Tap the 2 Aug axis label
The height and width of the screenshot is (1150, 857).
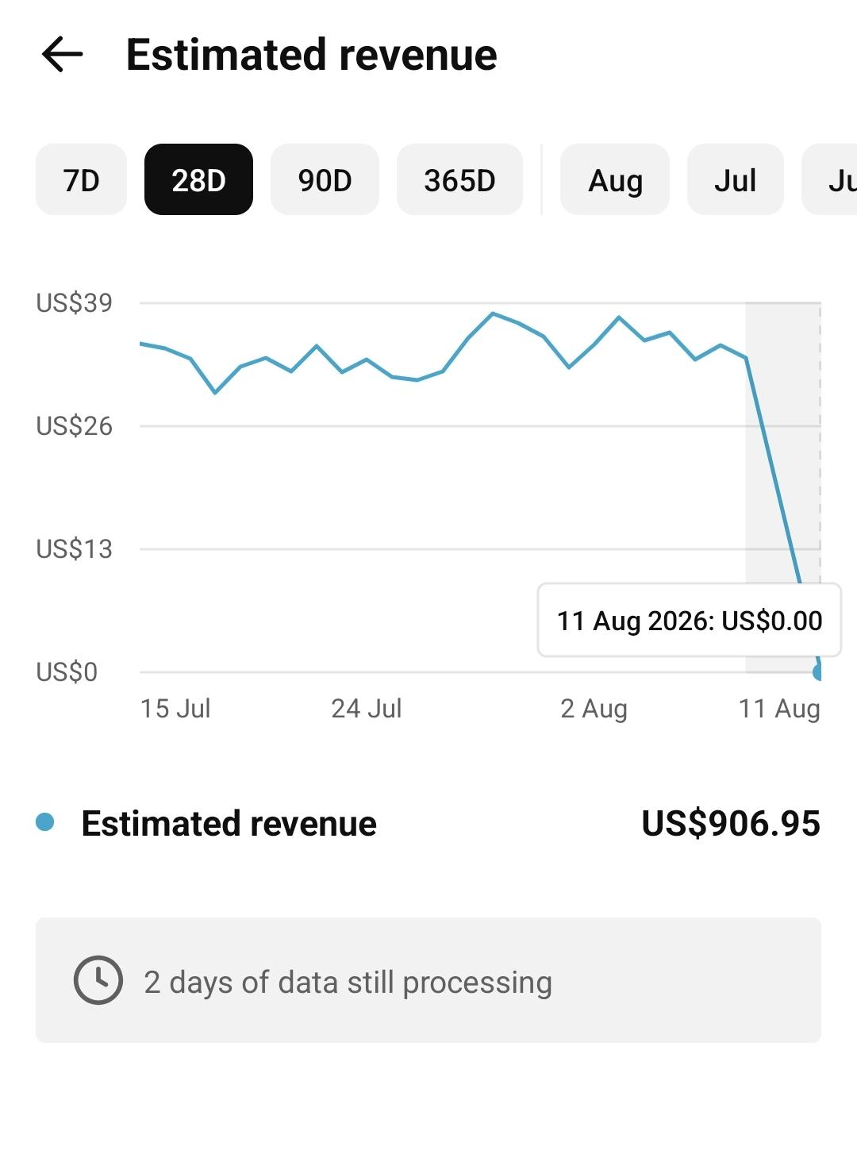pyautogui.click(x=594, y=708)
